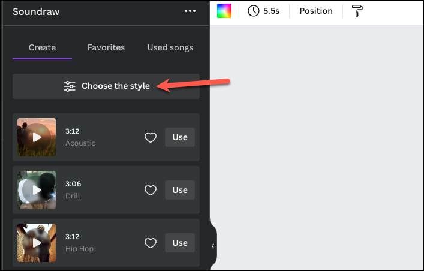Open the rainbow background color picker
The image size is (424, 271).
pos(224,11)
